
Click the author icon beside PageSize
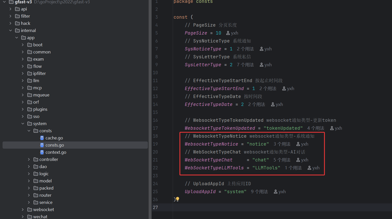click(x=228, y=33)
